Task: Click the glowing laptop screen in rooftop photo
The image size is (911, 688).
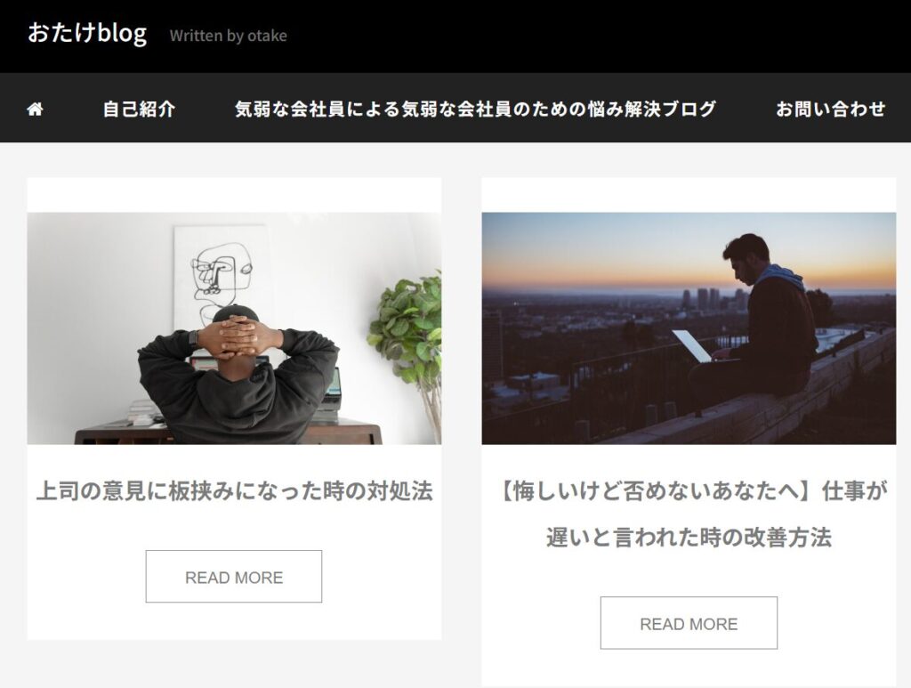Action: click(692, 345)
